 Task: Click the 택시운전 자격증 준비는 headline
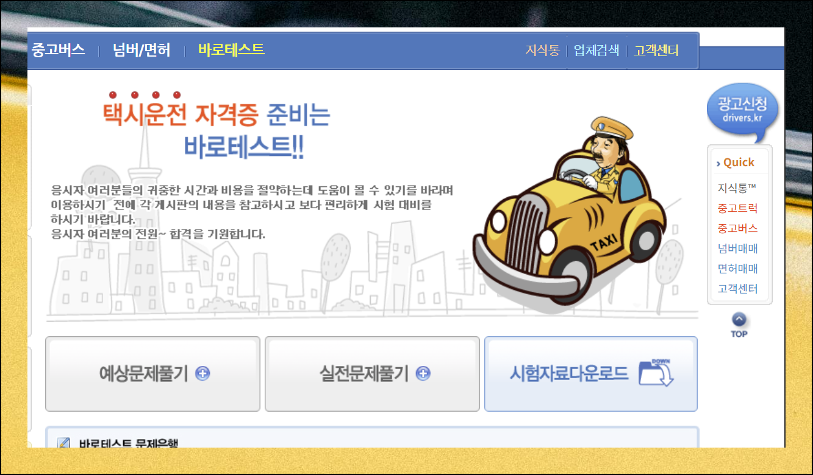(x=216, y=114)
